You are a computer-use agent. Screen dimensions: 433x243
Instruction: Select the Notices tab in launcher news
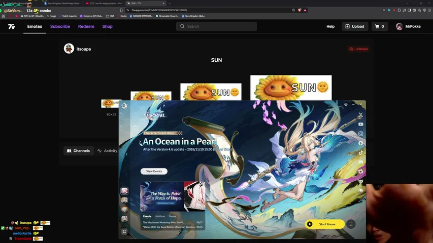(x=160, y=216)
